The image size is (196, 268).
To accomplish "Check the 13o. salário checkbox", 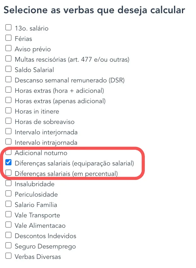I will [x=8, y=28].
